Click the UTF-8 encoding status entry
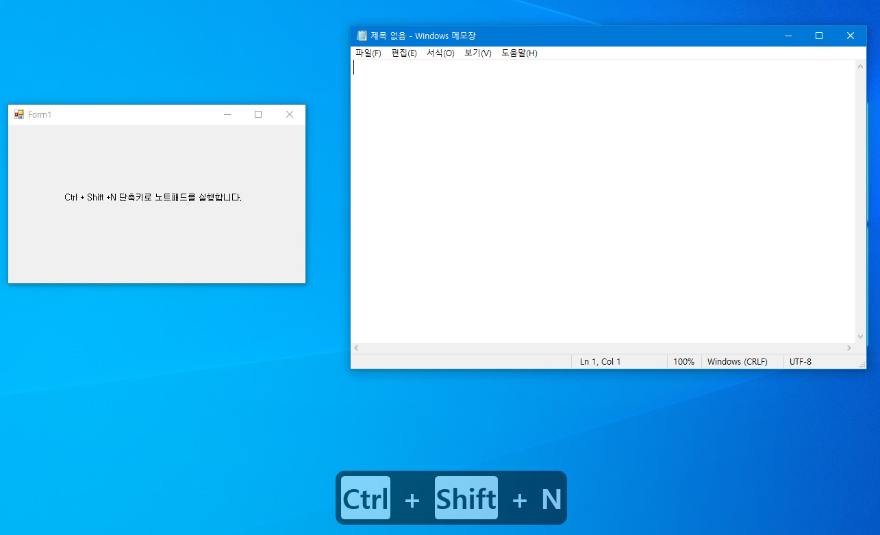880x535 pixels. 801,362
